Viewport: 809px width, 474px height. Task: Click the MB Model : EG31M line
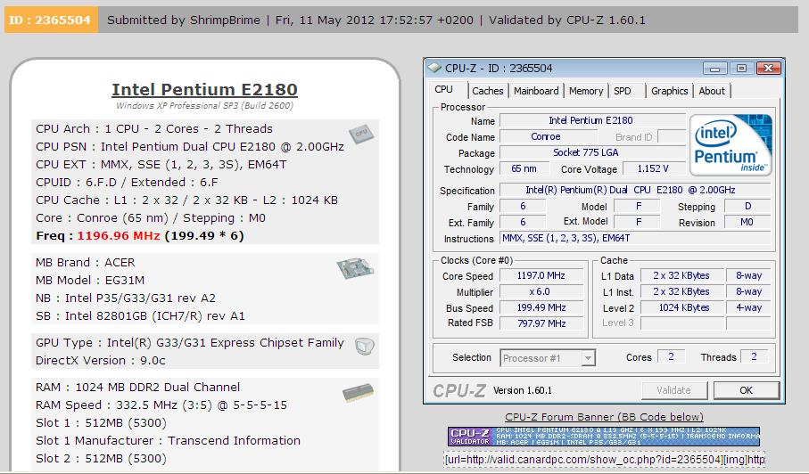pos(90,281)
